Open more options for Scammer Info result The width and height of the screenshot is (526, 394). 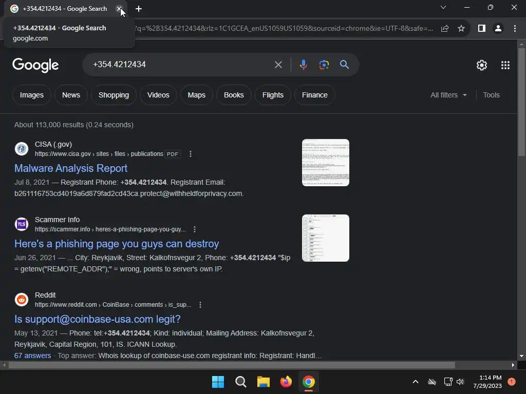pos(195,229)
